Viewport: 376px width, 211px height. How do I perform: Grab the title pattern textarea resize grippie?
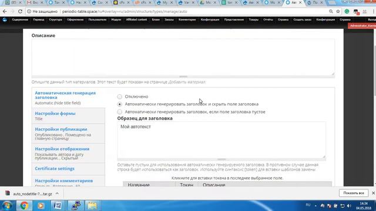coord(221,159)
